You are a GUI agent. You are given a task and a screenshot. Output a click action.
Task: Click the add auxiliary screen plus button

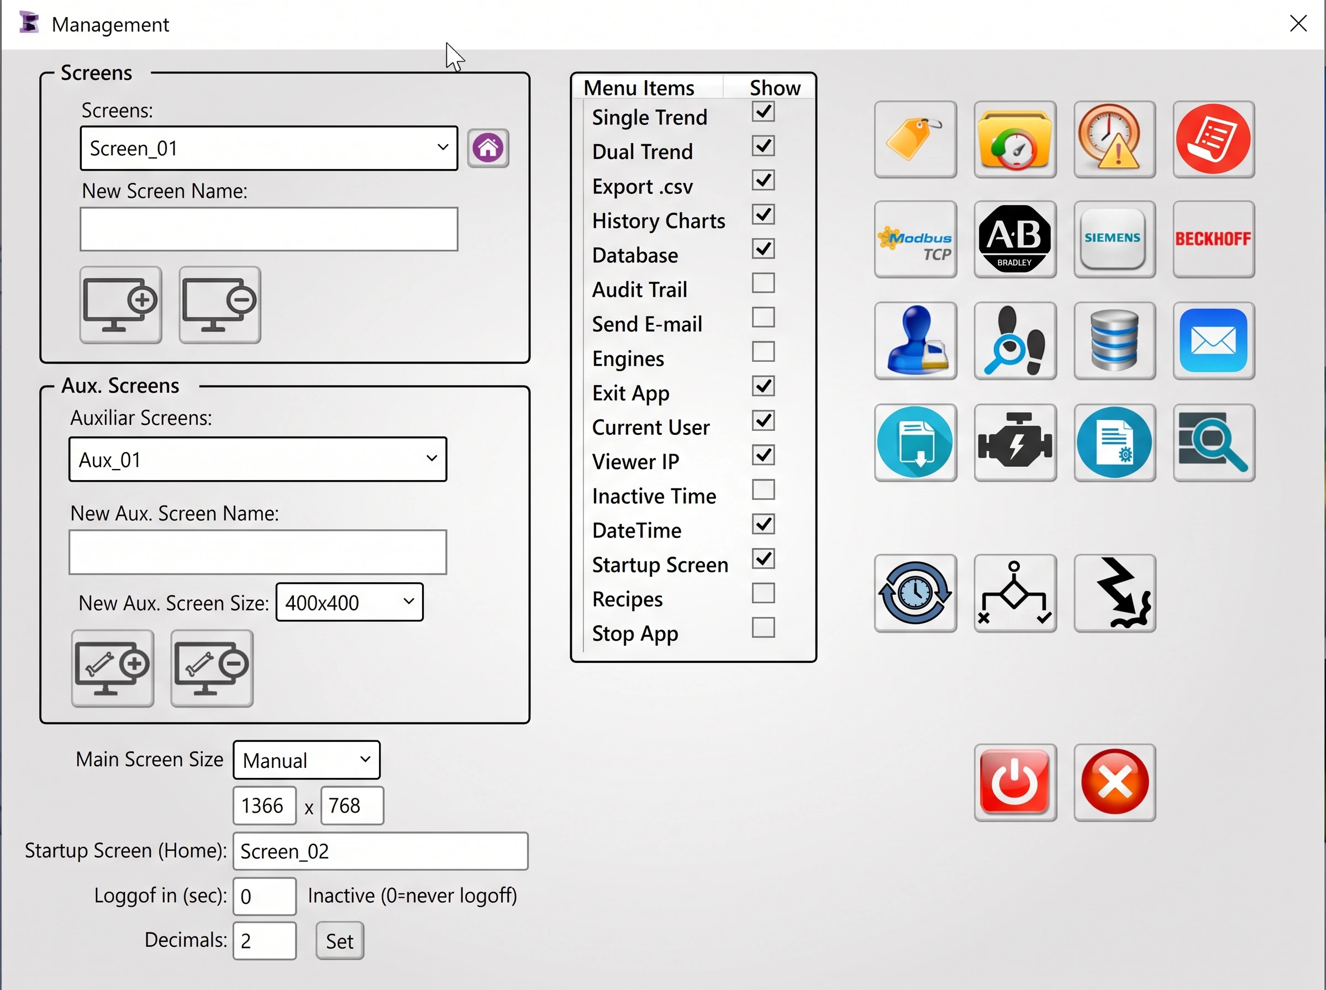click(x=113, y=669)
